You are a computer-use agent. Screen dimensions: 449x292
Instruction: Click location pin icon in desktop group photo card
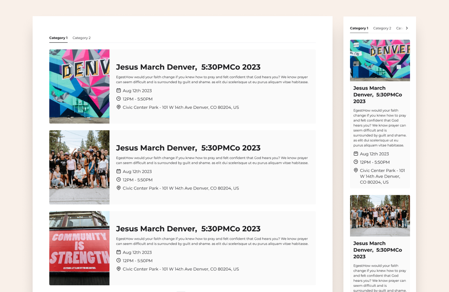119,188
